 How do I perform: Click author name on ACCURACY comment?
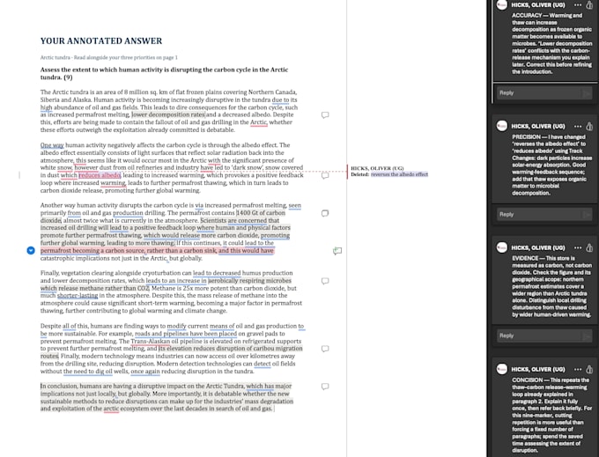pyautogui.click(x=538, y=5)
